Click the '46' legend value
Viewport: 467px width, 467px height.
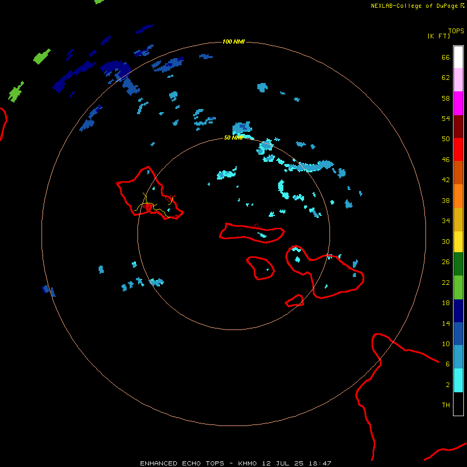[x=446, y=160]
